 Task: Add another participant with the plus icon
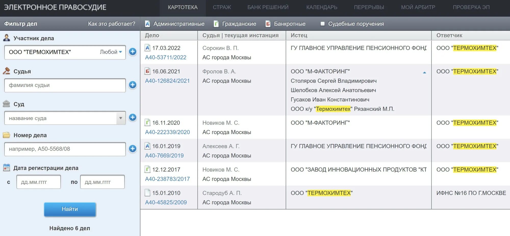(x=133, y=52)
